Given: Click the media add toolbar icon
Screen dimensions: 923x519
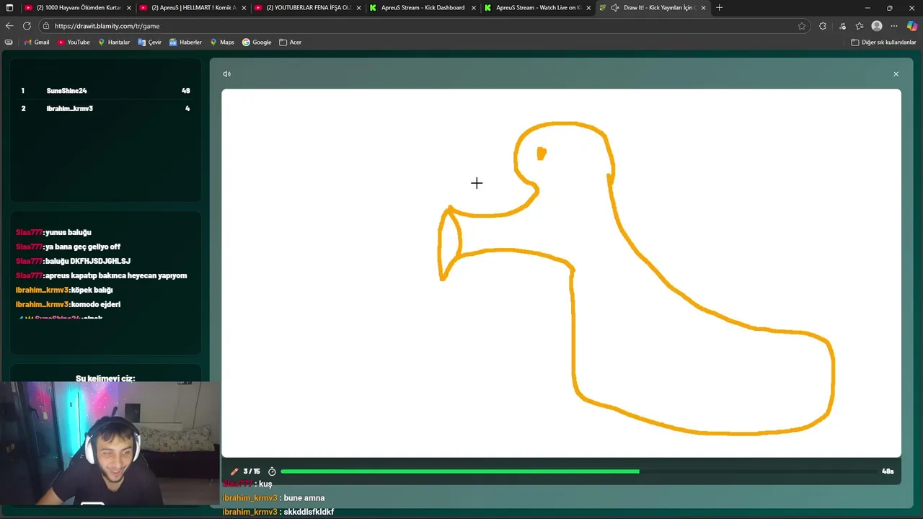Looking at the screenshot, I should click(842, 26).
